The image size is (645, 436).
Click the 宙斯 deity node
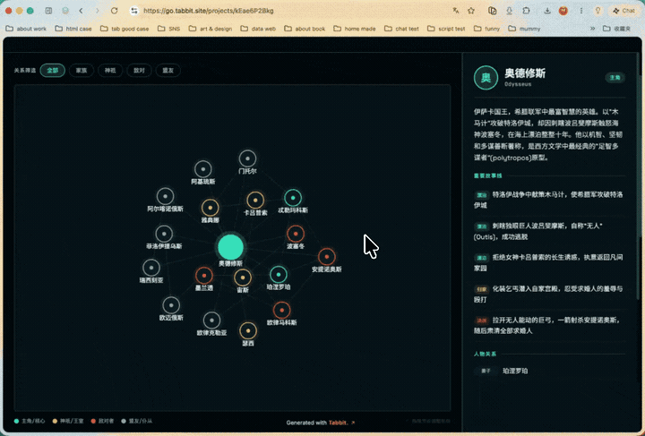coord(243,278)
